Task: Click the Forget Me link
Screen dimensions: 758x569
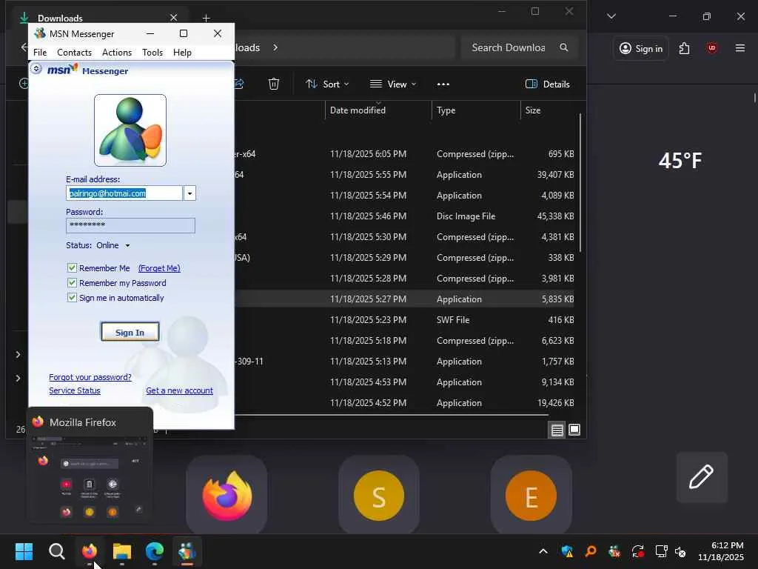Action: pyautogui.click(x=159, y=268)
